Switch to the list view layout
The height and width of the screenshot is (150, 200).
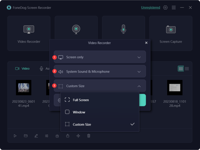(x=187, y=69)
